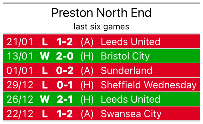Select the 2-1 score against Leeds United
The width and height of the screenshot is (203, 124).
65,99
